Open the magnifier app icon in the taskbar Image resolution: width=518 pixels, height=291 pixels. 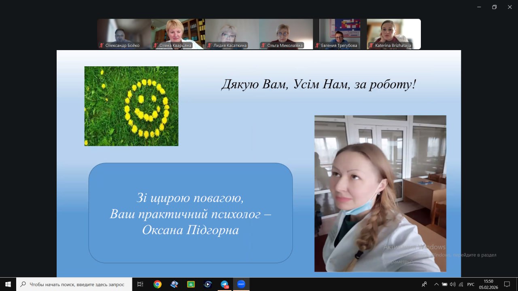point(174,284)
